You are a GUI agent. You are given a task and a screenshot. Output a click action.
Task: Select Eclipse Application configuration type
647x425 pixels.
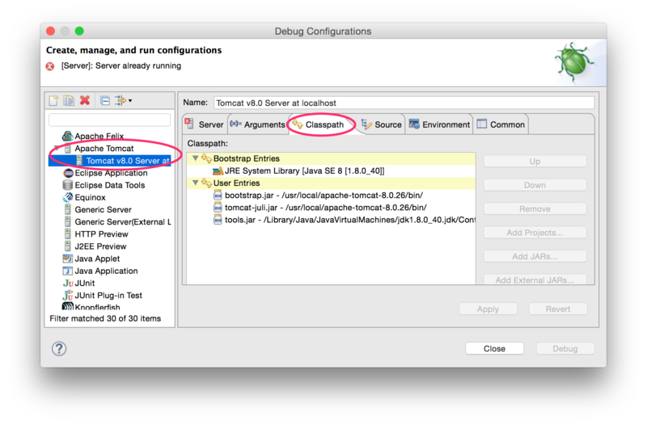[111, 173]
